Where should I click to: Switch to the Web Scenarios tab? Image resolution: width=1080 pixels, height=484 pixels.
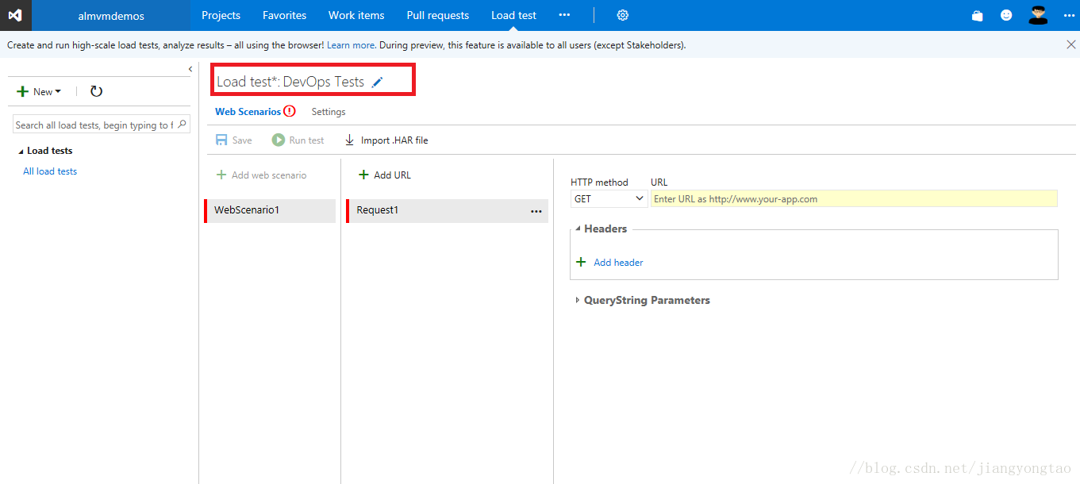click(x=248, y=112)
